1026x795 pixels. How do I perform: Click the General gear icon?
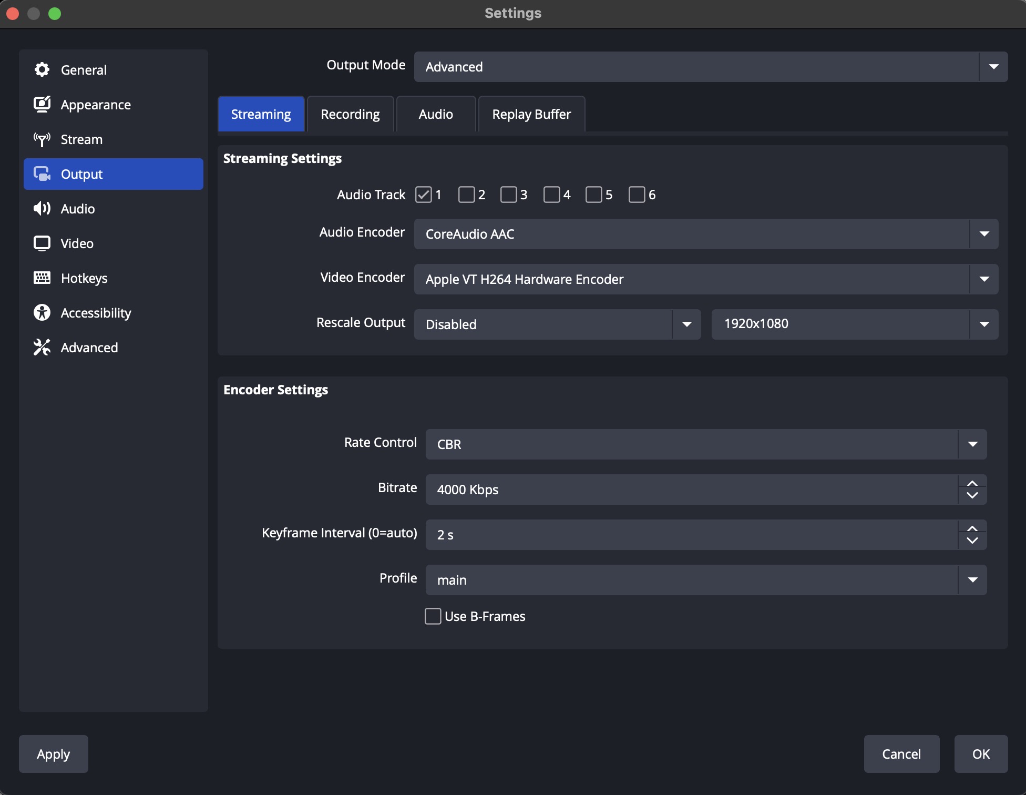[42, 70]
